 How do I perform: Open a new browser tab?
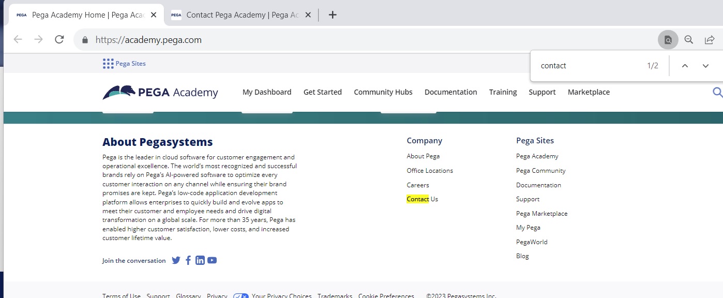point(333,15)
